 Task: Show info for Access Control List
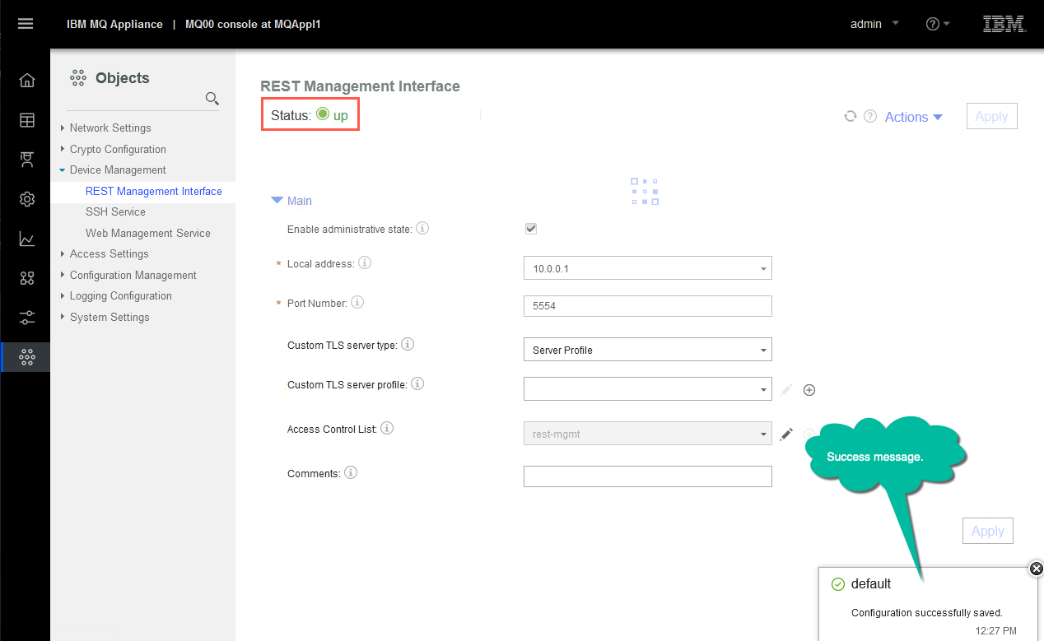(387, 428)
